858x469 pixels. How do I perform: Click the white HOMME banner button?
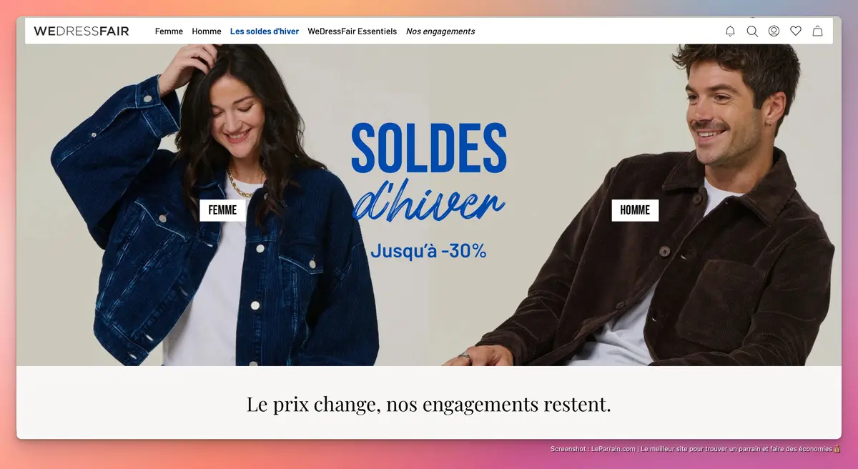[635, 210]
